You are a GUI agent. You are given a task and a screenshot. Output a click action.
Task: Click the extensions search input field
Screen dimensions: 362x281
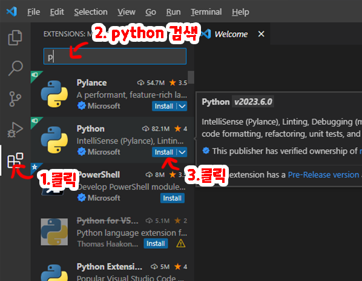click(115, 56)
